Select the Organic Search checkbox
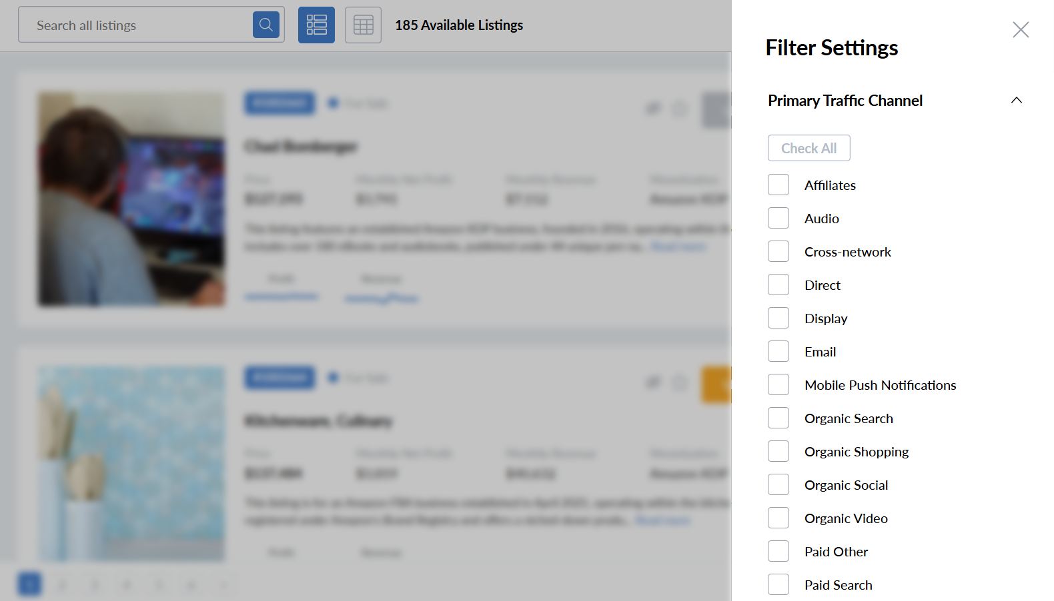 click(778, 418)
